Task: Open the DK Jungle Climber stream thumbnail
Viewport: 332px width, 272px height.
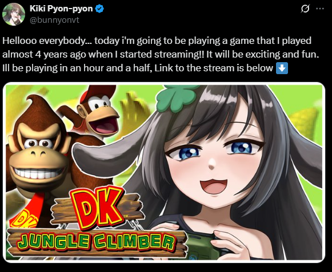Action: point(164,172)
